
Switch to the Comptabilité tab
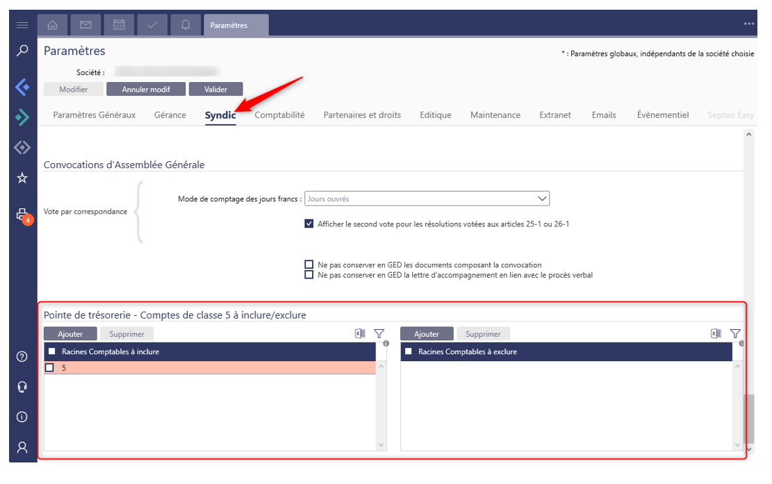click(279, 115)
